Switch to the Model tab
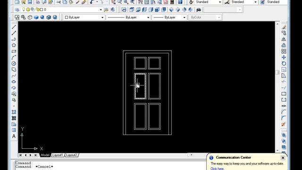The height and width of the screenshot is (170, 302). [x=45, y=155]
